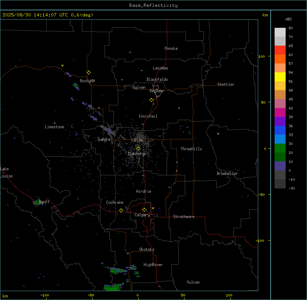Click the Olds town label

point(138,140)
